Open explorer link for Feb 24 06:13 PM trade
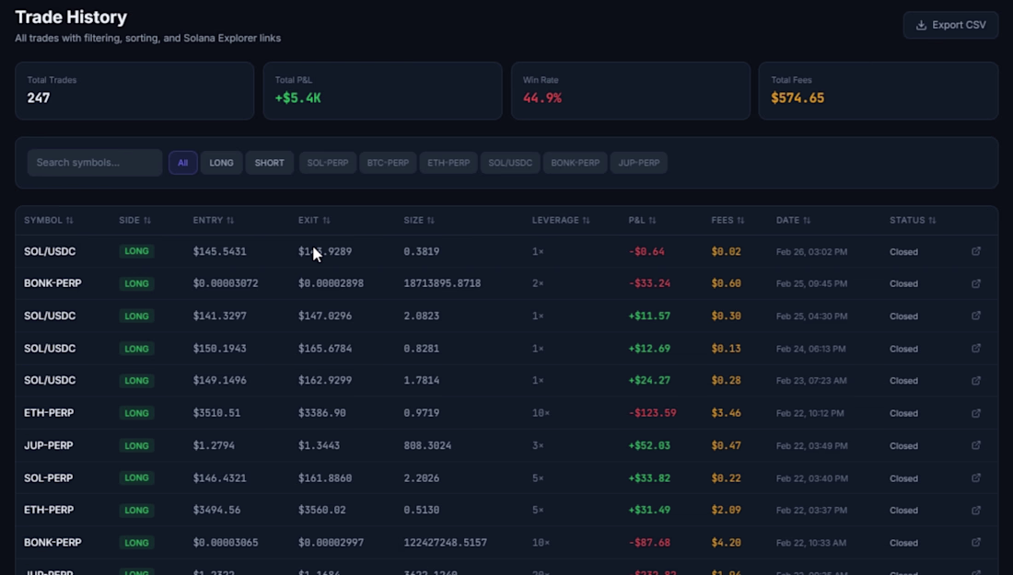Viewport: 1013px width, 575px height. tap(976, 348)
